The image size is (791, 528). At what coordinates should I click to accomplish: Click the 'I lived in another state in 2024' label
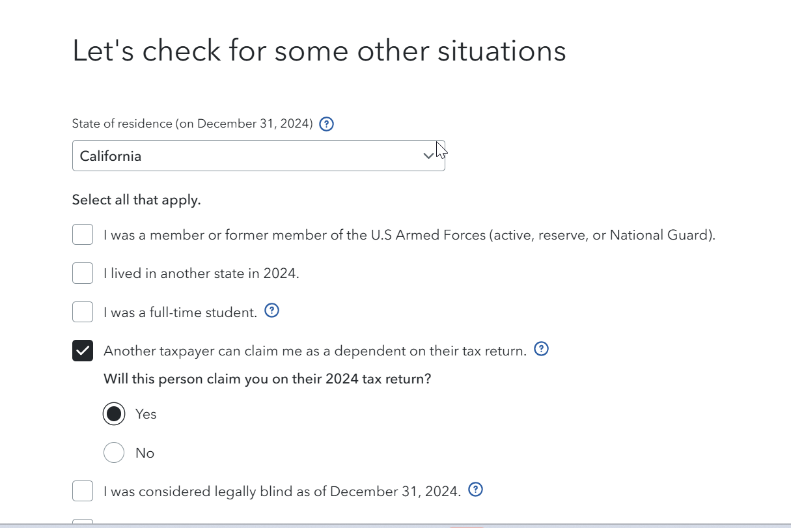pos(201,274)
